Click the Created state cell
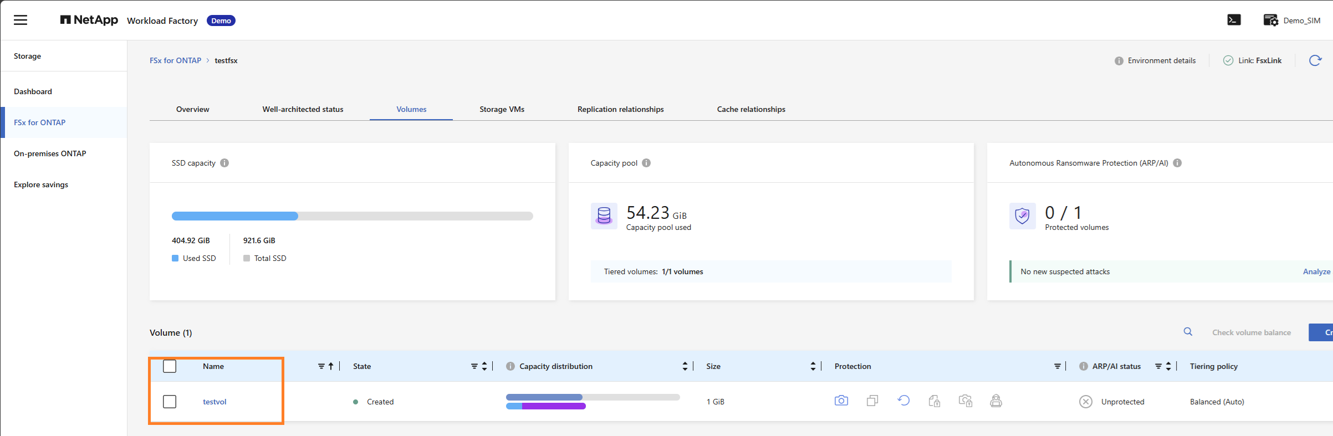Viewport: 1333px width, 436px height. [380, 402]
